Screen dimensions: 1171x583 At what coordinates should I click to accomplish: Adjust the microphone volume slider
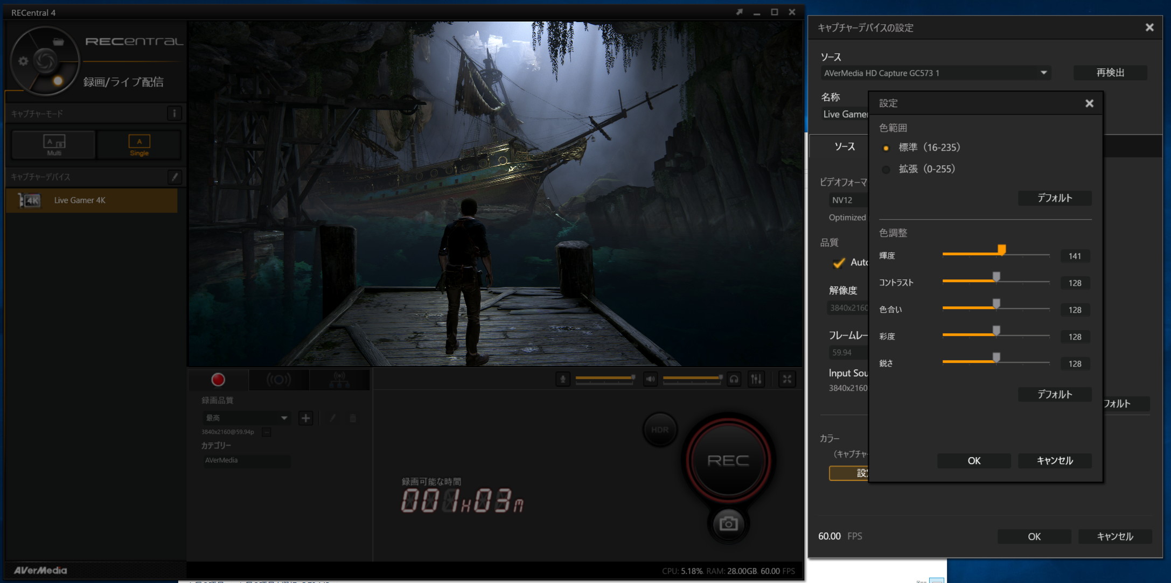[605, 378]
